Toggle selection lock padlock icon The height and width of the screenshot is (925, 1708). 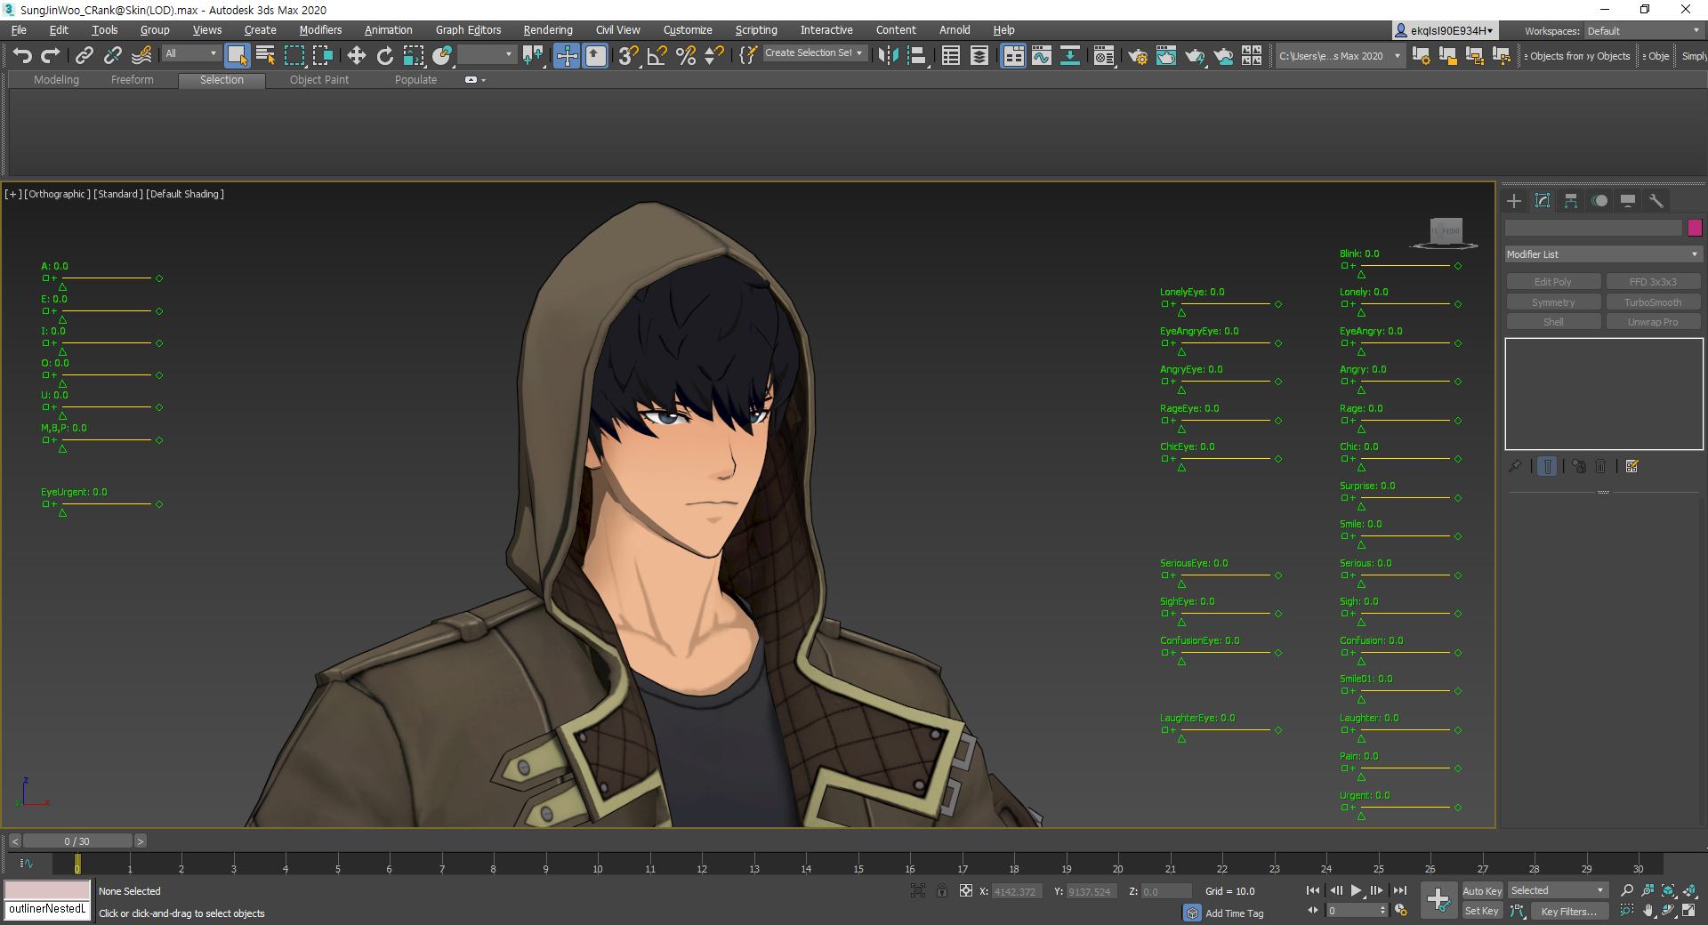coord(942,890)
